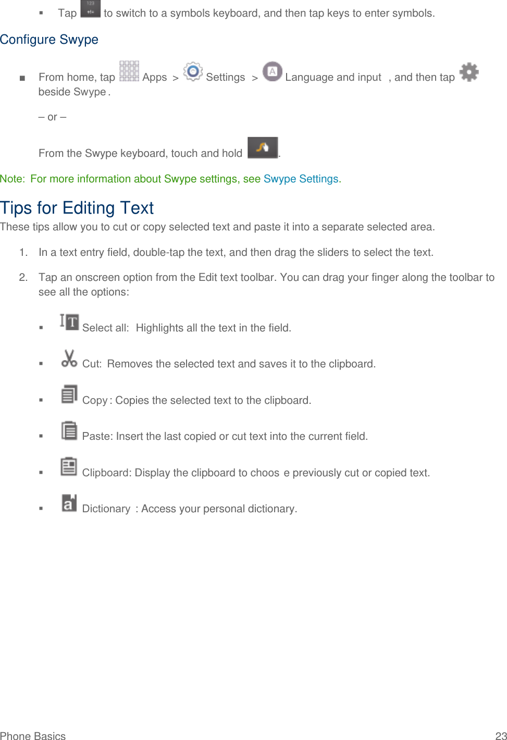Image resolution: width=507 pixels, height=740 pixels.
Task: Click the "Select all" description text
Action: 213,328
